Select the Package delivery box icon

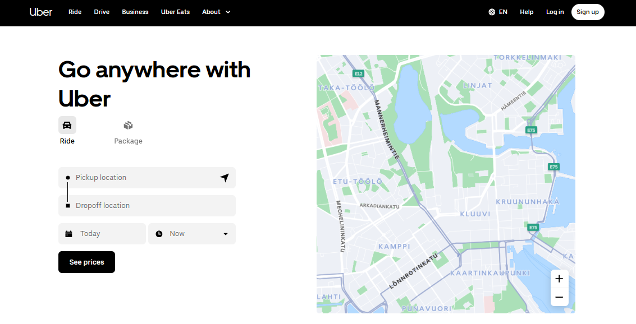click(128, 125)
